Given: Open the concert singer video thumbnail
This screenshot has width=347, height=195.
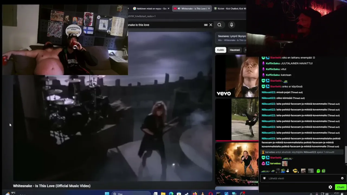Looking at the screenshot, I should point(237,163).
